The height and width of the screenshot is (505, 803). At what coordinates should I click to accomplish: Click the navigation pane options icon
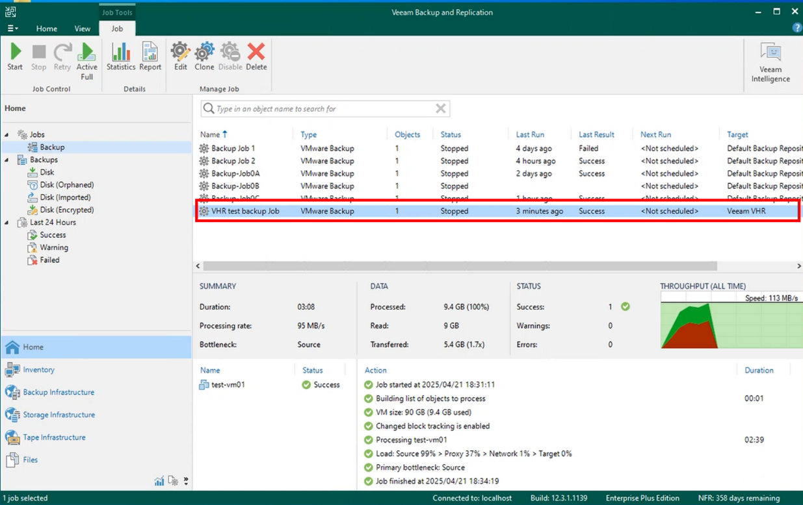pos(173,481)
